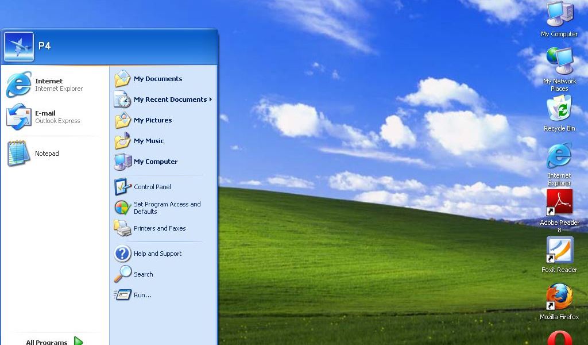Click Set Program Access and Defaults icon
This screenshot has width=588, height=345.
click(x=122, y=208)
